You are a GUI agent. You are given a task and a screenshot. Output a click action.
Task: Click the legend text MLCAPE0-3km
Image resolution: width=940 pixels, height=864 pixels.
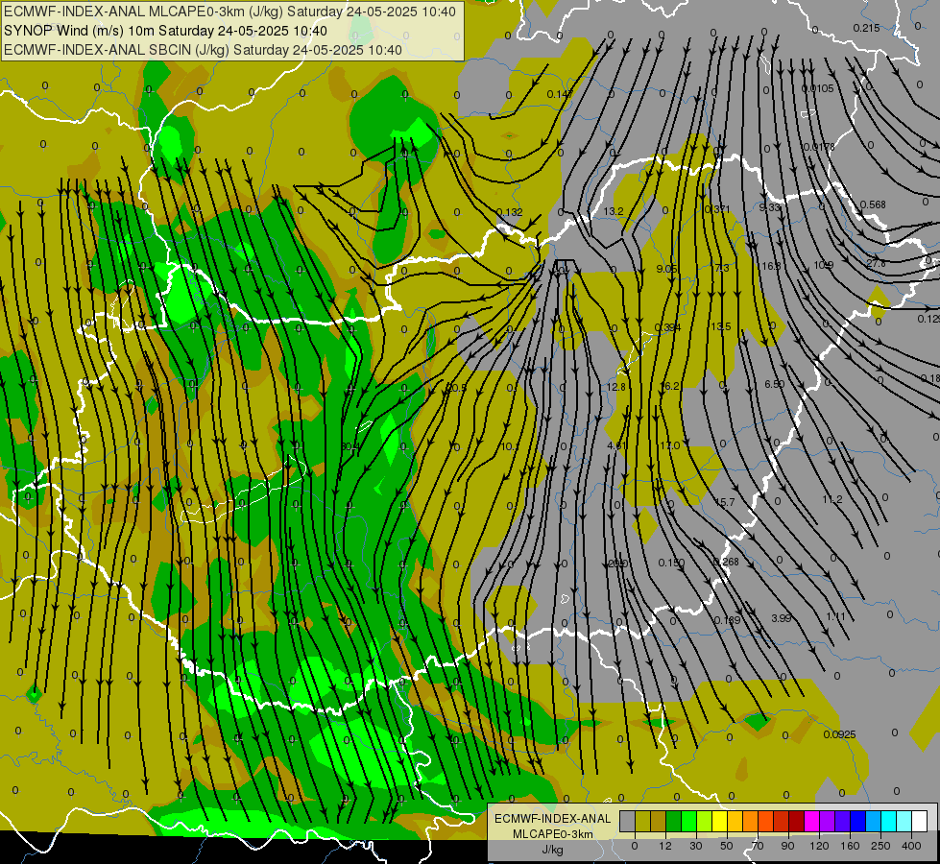click(553, 834)
